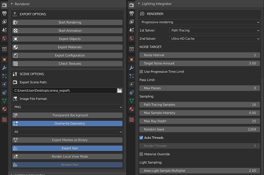
Task: Open View Layer tab in left panel
Action: coord(4,22)
